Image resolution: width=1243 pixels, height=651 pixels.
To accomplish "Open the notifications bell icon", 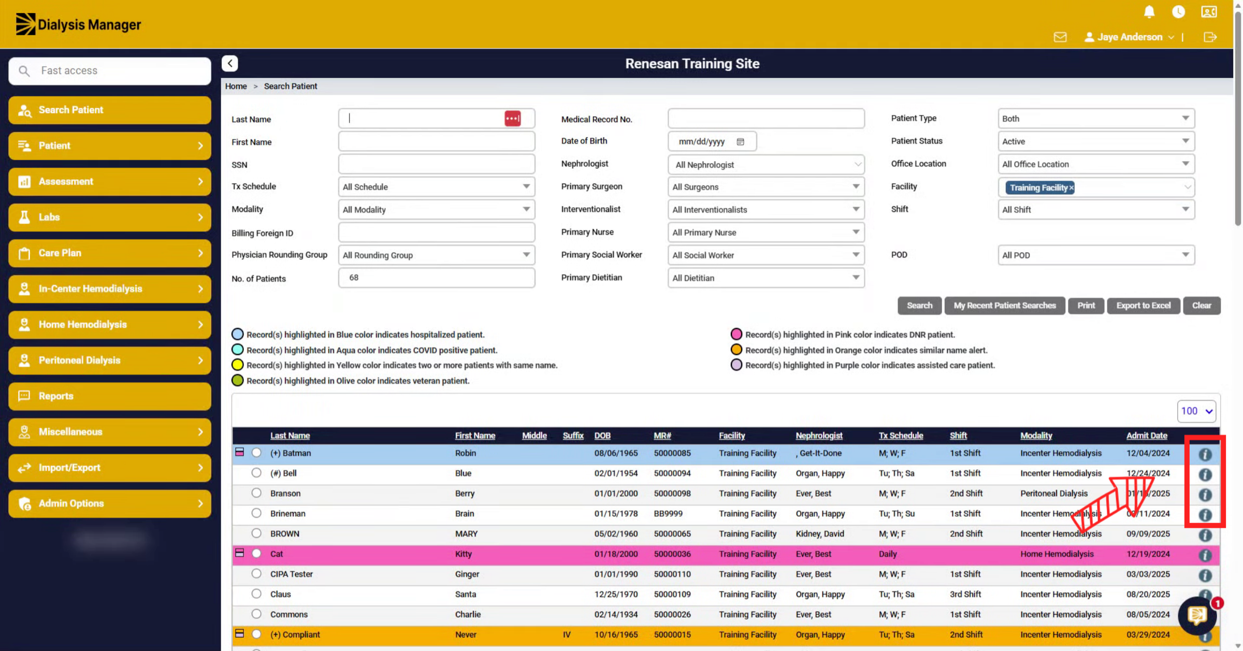I will coord(1149,11).
